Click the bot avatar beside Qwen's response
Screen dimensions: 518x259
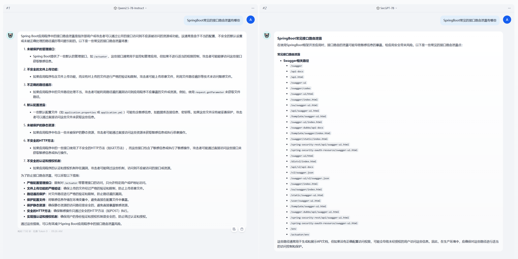click(11, 36)
